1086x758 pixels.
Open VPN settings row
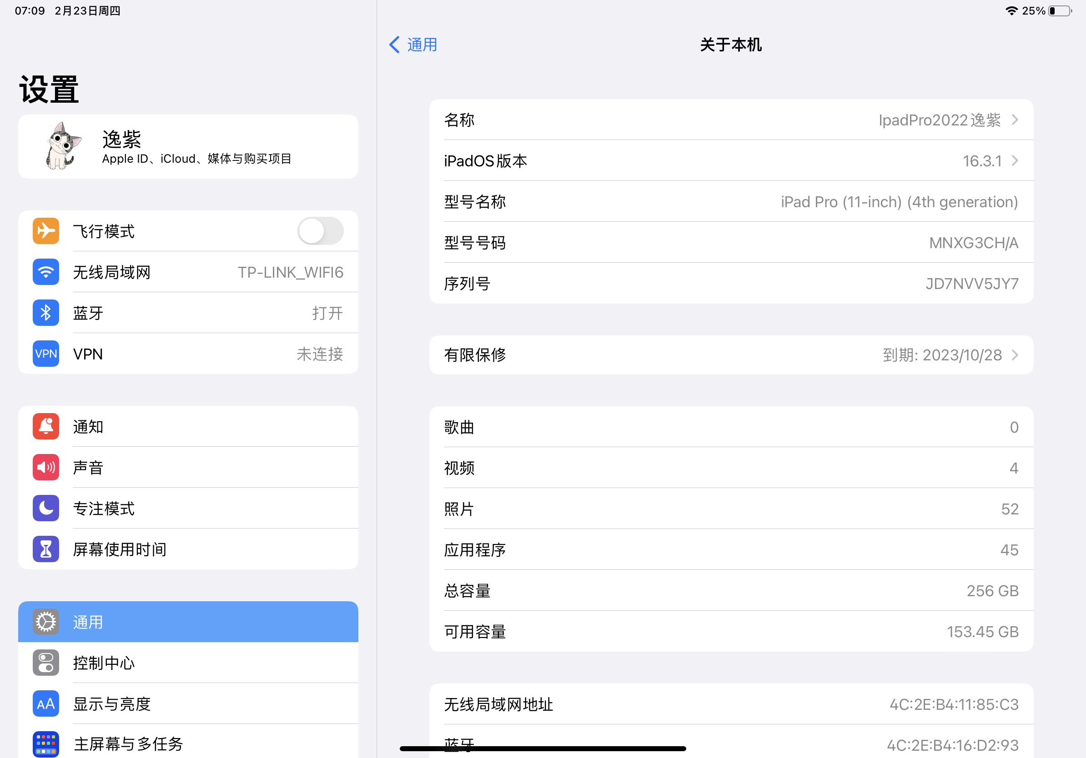coord(188,354)
